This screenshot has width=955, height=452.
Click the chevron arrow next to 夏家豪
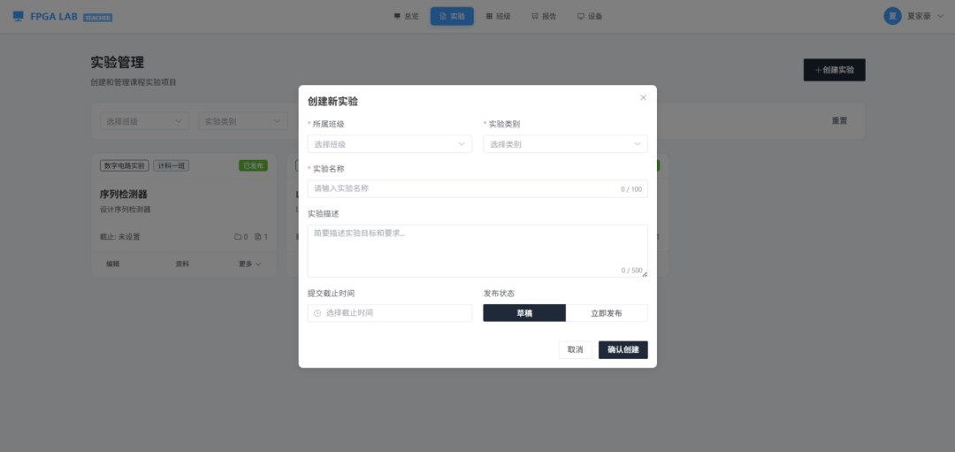point(939,16)
